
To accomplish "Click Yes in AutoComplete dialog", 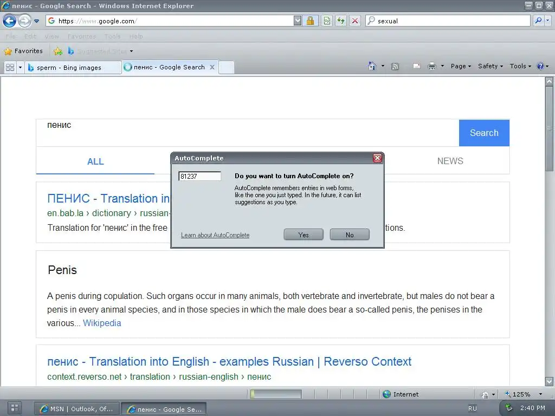I will point(304,235).
